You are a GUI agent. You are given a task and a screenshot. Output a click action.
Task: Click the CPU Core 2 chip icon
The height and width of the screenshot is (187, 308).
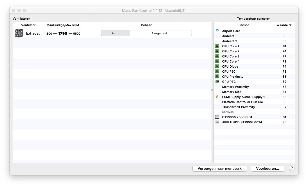(x=217, y=51)
